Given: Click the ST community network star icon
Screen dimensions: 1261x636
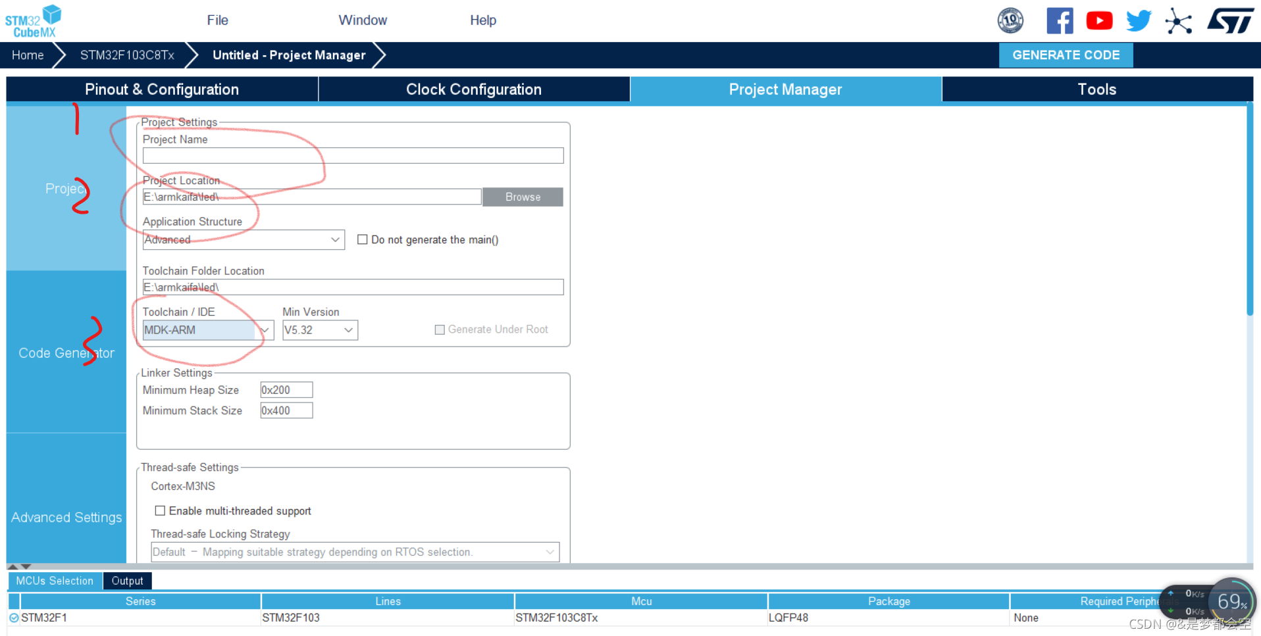Looking at the screenshot, I should 1178,20.
